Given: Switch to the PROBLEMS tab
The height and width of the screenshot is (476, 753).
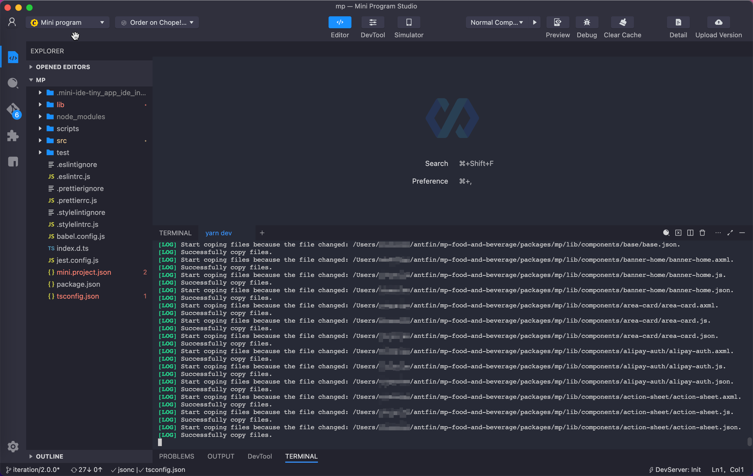Looking at the screenshot, I should coord(176,456).
